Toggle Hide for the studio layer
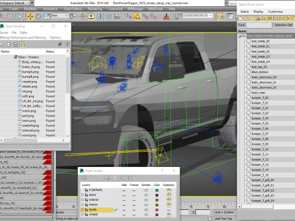The image size is (295, 221). (x=124, y=210)
